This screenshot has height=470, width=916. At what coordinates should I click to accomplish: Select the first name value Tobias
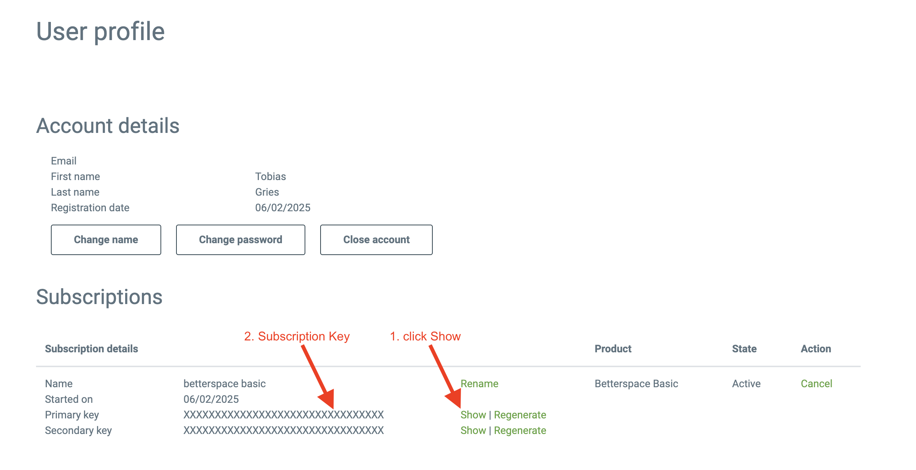[x=270, y=176]
